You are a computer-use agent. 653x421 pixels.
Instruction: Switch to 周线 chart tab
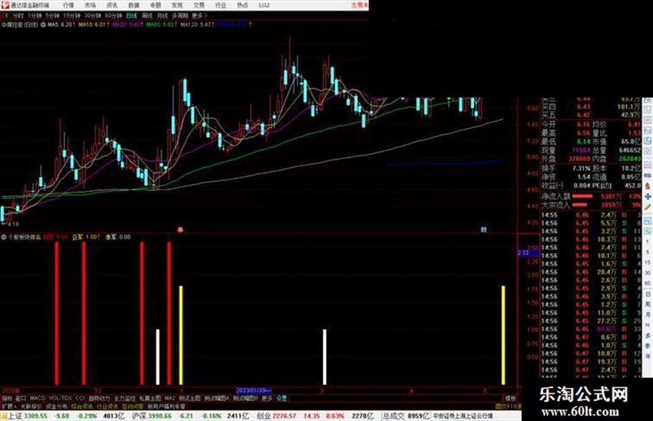coord(147,15)
